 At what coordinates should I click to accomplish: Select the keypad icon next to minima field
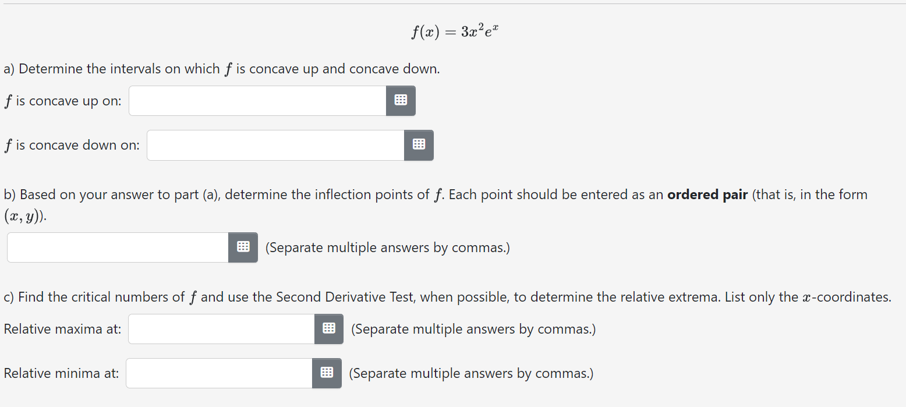(x=326, y=373)
